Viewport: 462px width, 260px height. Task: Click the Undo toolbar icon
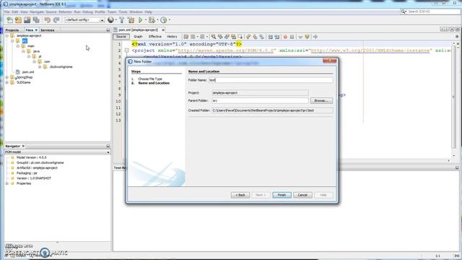coord(48,20)
